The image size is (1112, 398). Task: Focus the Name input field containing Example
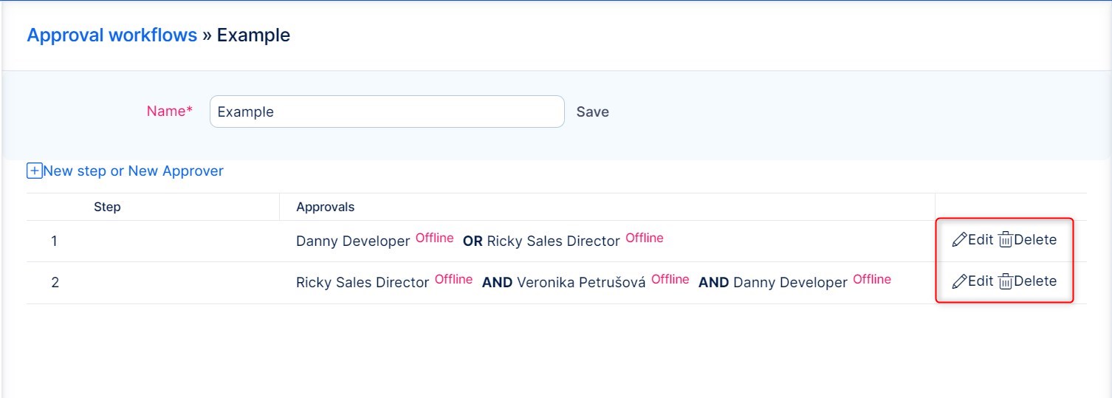click(387, 111)
